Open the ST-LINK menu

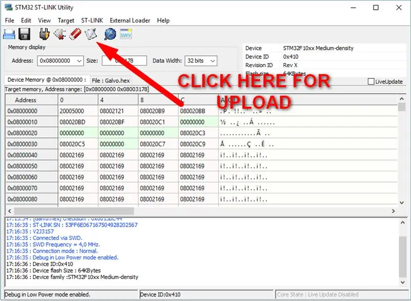point(92,21)
